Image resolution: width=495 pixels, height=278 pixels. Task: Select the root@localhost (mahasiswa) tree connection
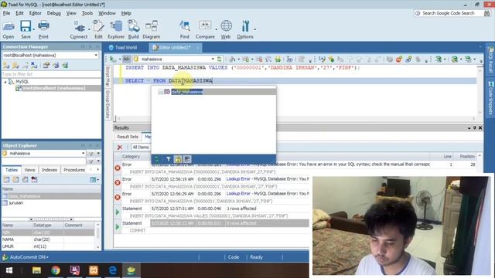tap(53, 88)
